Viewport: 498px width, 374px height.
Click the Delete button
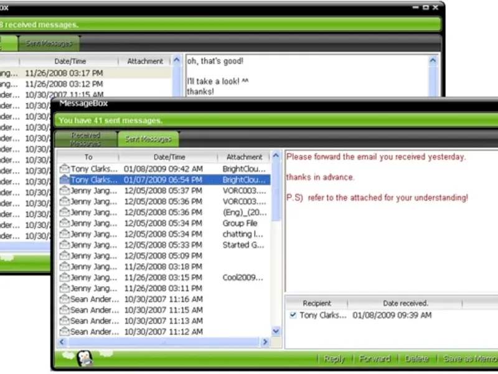pyautogui.click(x=416, y=359)
